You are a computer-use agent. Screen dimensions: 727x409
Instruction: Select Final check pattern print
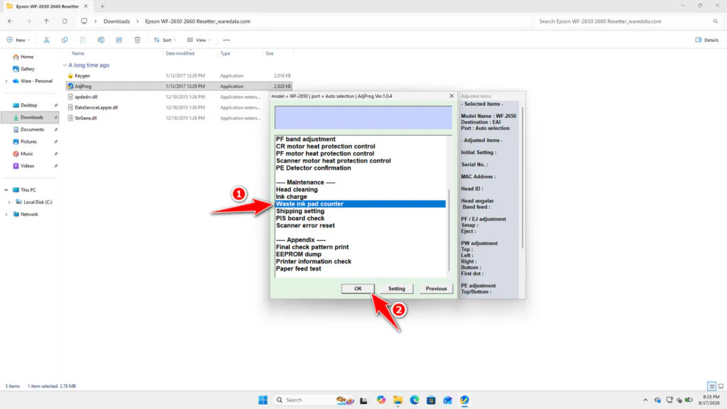coord(312,247)
